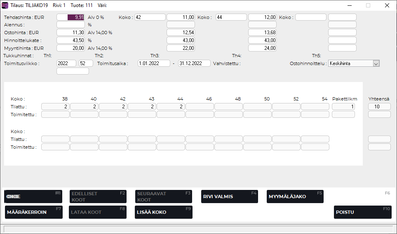The width and height of the screenshot is (397, 234).
Task: Click the SEURAAVAT KOOT button
Action: pyautogui.click(x=163, y=197)
